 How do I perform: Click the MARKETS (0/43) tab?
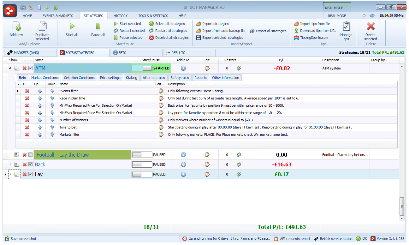(x=30, y=53)
